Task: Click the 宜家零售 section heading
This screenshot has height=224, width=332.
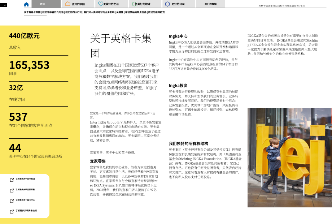Action: 98,161
